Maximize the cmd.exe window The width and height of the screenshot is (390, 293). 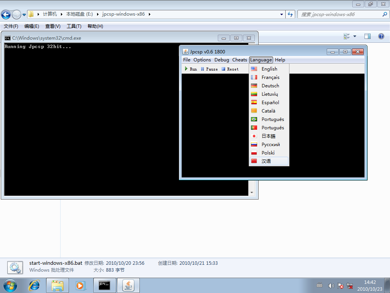(x=236, y=38)
